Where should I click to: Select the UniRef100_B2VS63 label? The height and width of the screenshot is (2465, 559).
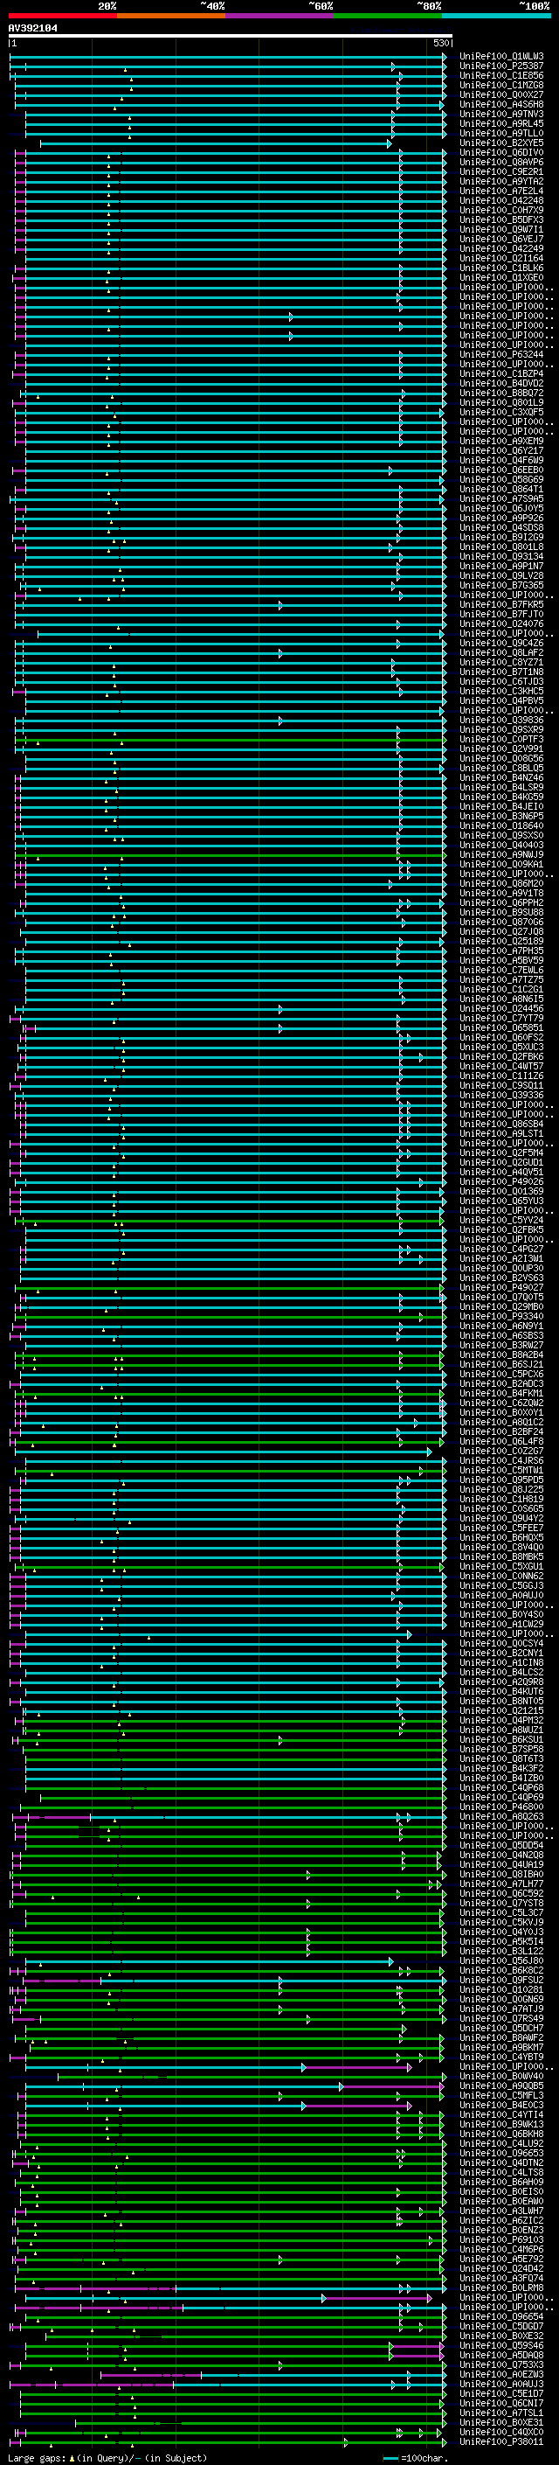click(x=501, y=1278)
